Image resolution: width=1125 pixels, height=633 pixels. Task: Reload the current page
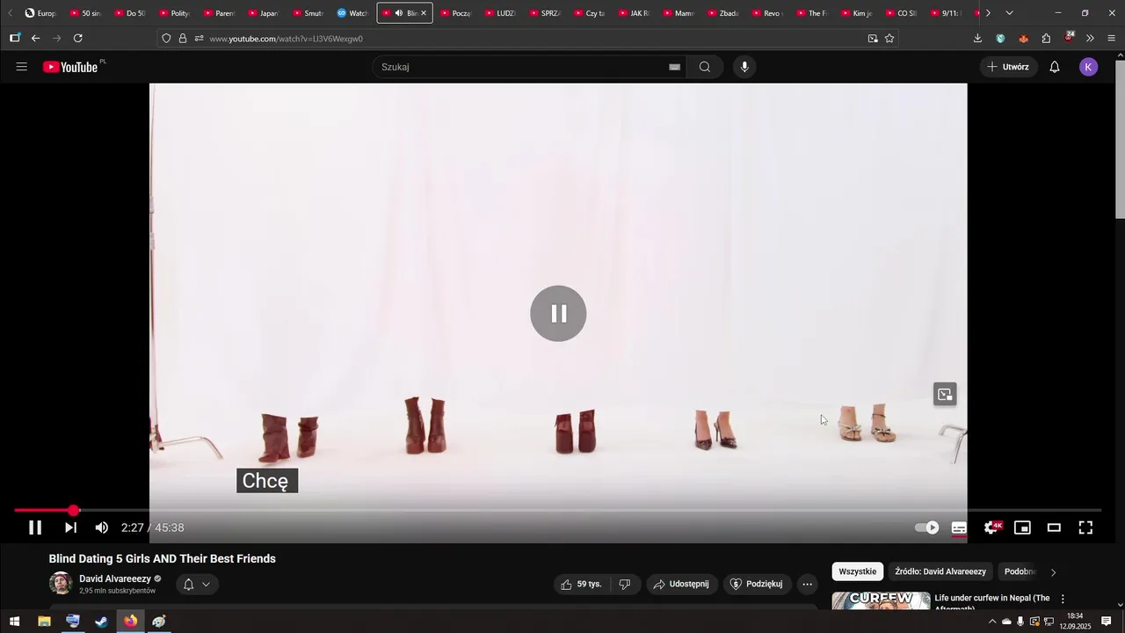[x=77, y=39]
